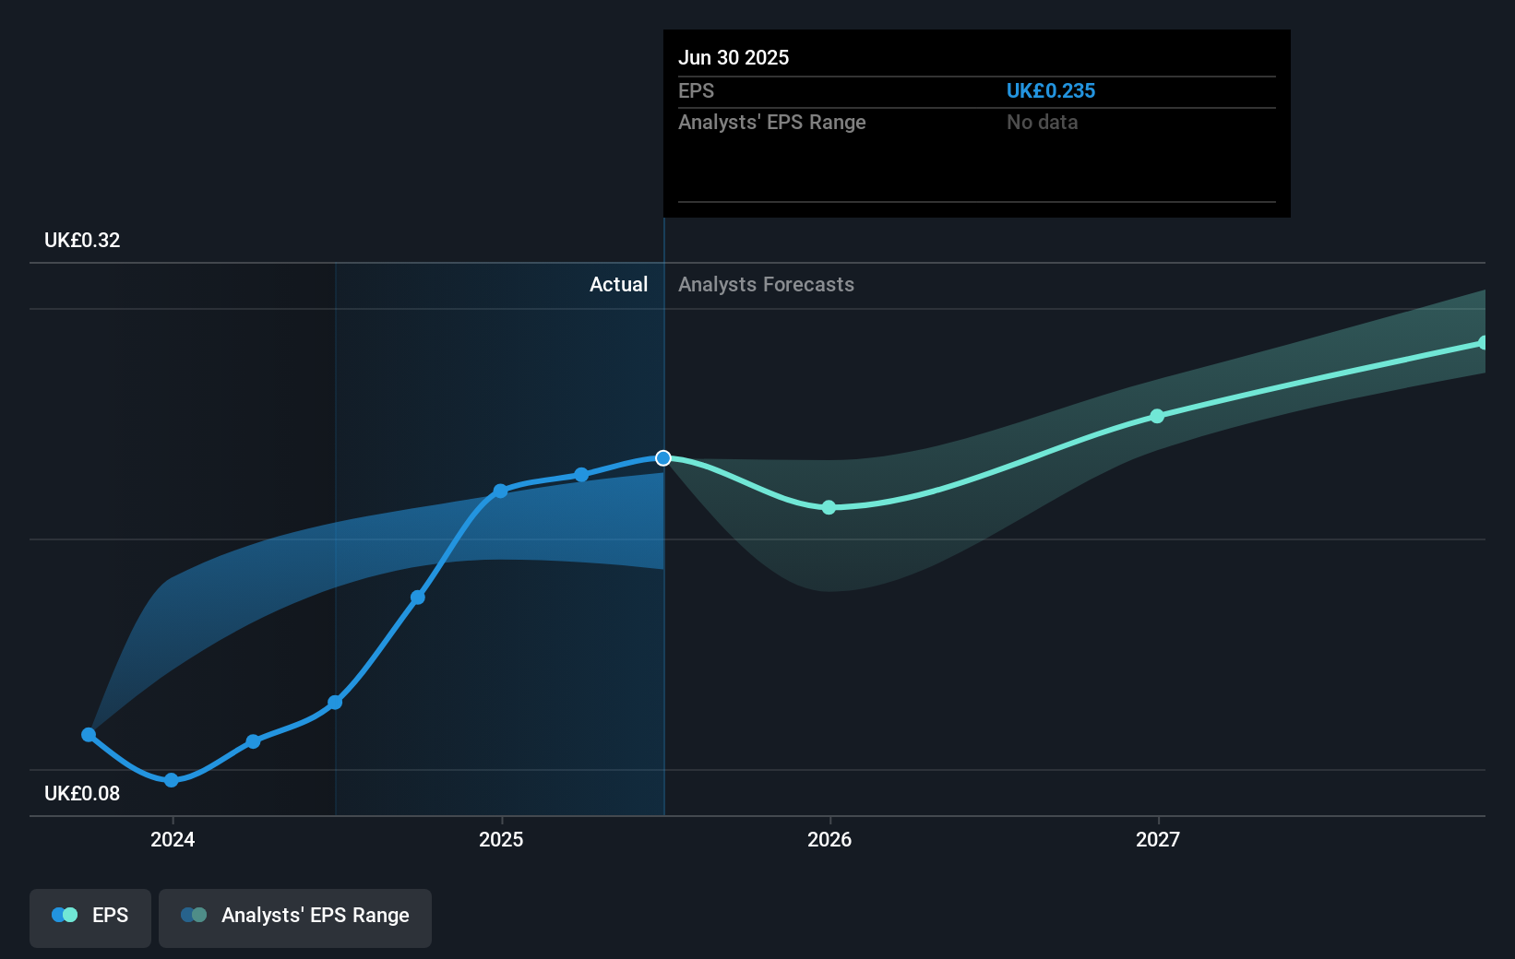Click the lowest EPS data point near 2024
Image resolution: width=1515 pixels, height=959 pixels.
point(171,780)
